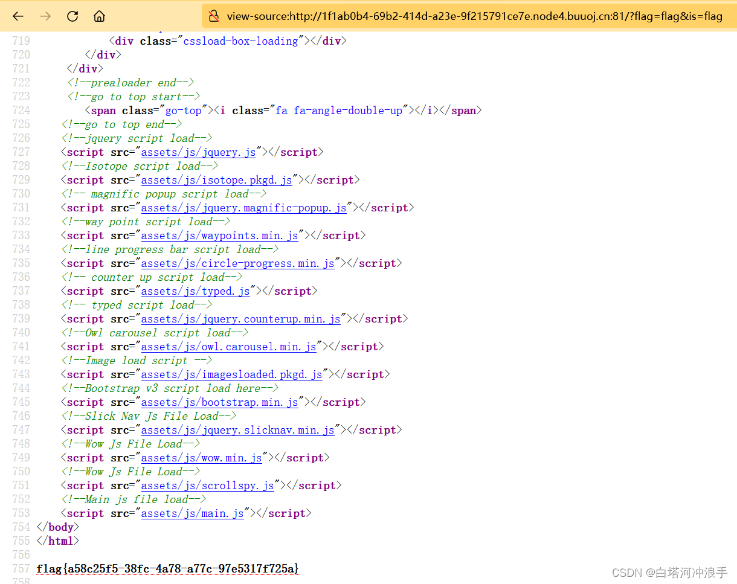Open the browser home page

(x=100, y=16)
